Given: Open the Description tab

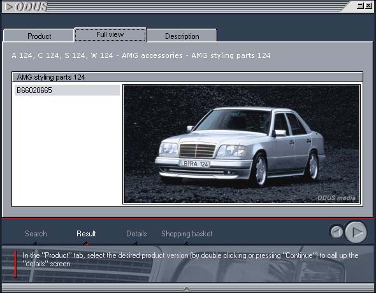Looking at the screenshot, I should click(182, 36).
